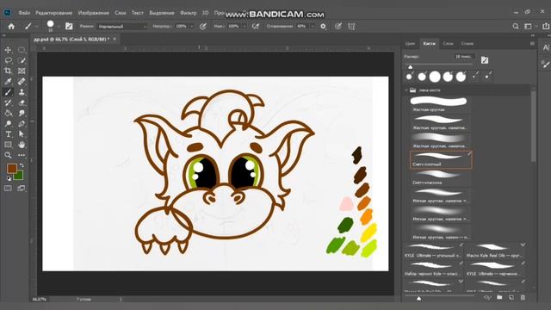The height and width of the screenshot is (310, 551).
Task: Select the Dodge tool
Action: pyautogui.click(x=8, y=124)
